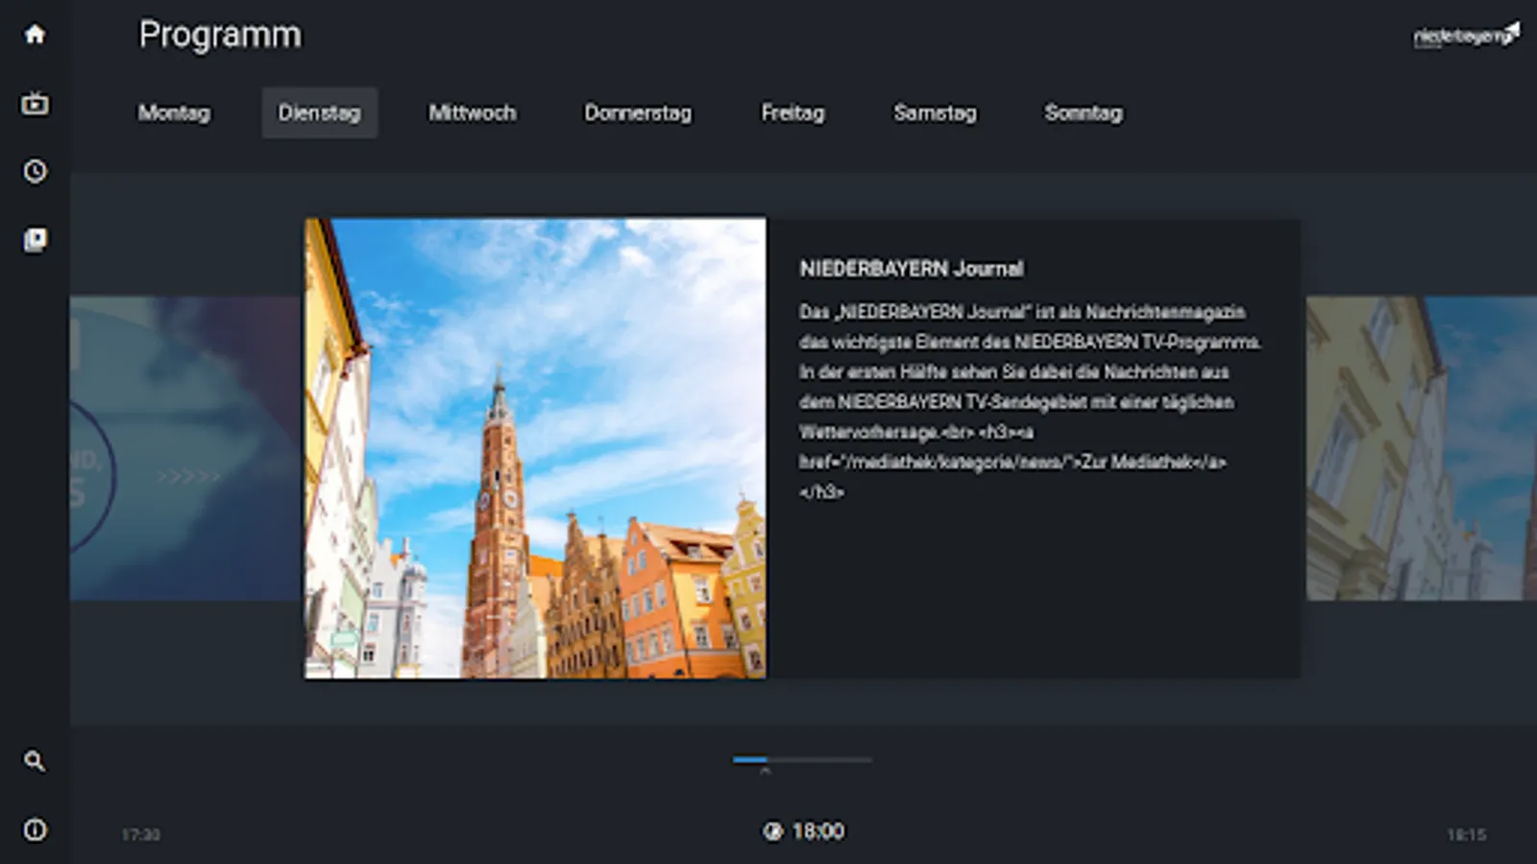Open the NIEDERBAYERN Journal thumbnail image
1537x864 pixels.
[535, 448]
